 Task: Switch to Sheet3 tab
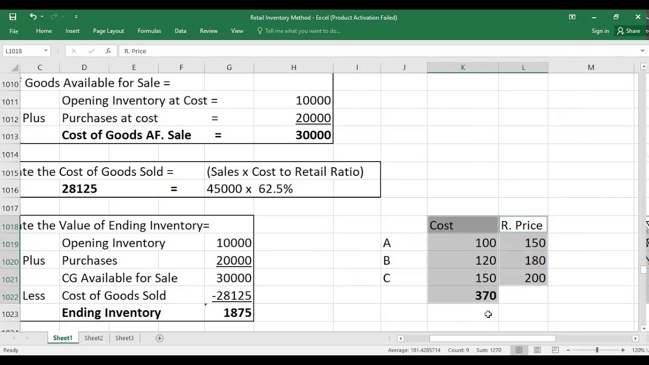click(x=124, y=338)
